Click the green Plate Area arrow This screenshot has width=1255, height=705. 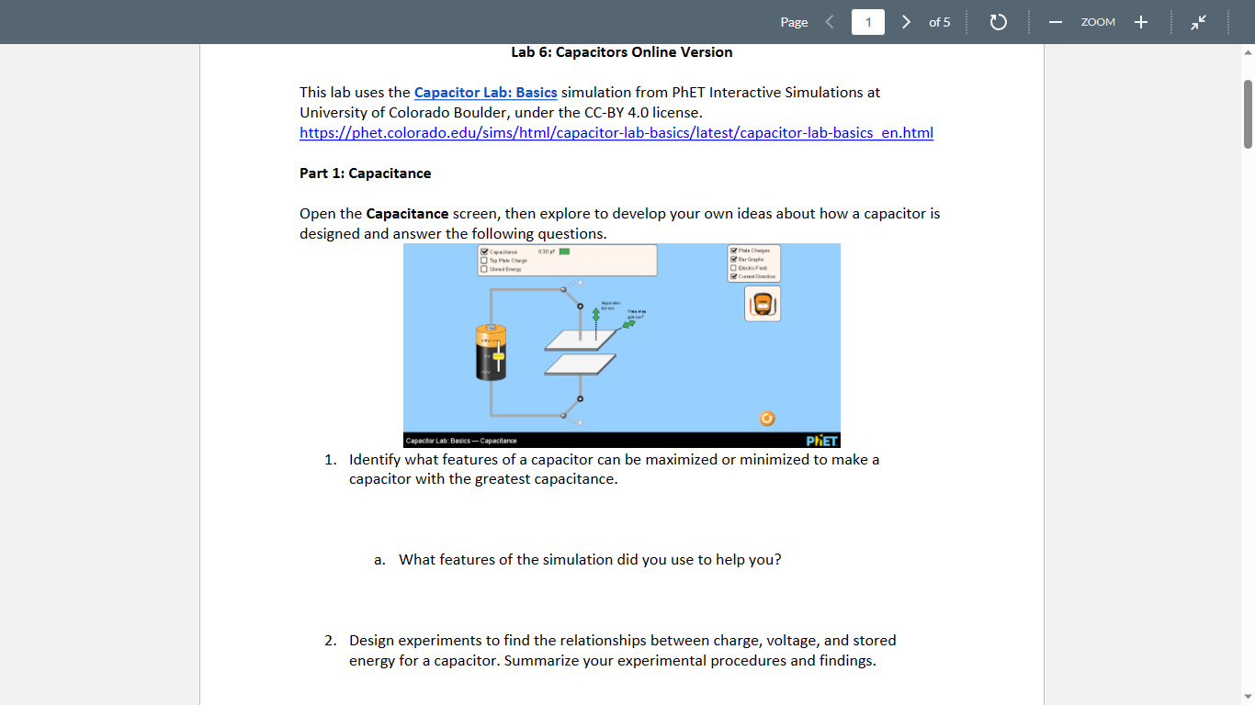coord(628,324)
